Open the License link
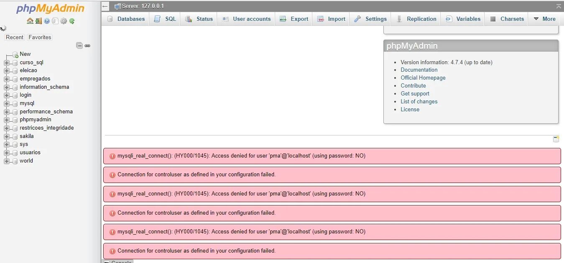The image size is (564, 263). (x=410, y=110)
